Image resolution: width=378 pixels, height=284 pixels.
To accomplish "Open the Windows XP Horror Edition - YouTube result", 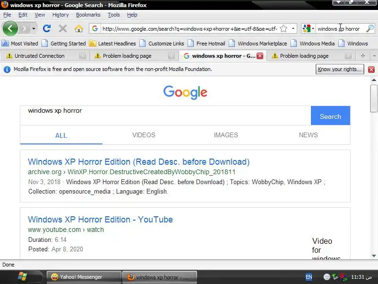I will (x=100, y=220).
